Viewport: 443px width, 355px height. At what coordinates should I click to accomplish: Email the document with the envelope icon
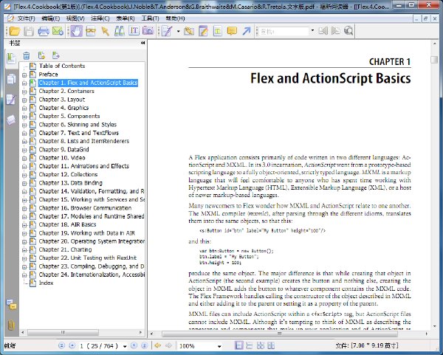pos(58,31)
